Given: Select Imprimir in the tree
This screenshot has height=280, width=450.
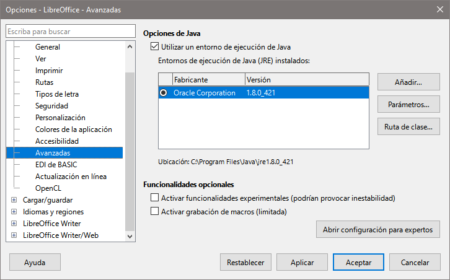Looking at the screenshot, I should (x=49, y=71).
